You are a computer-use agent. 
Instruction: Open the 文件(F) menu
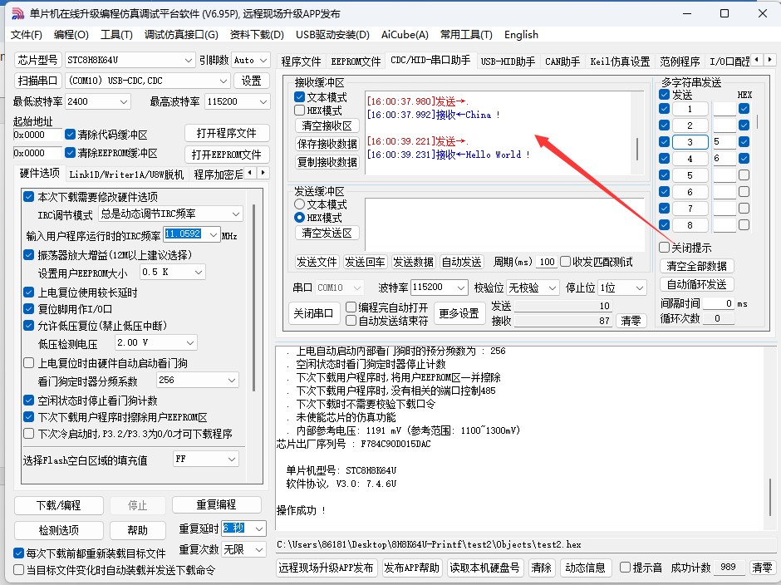pyautogui.click(x=27, y=34)
